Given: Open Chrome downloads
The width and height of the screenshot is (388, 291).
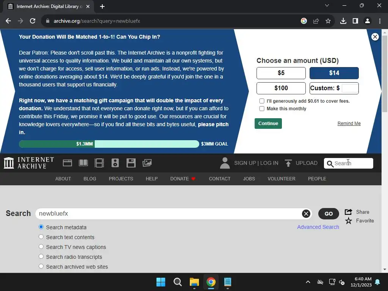Looking at the screenshot, I should (343, 21).
